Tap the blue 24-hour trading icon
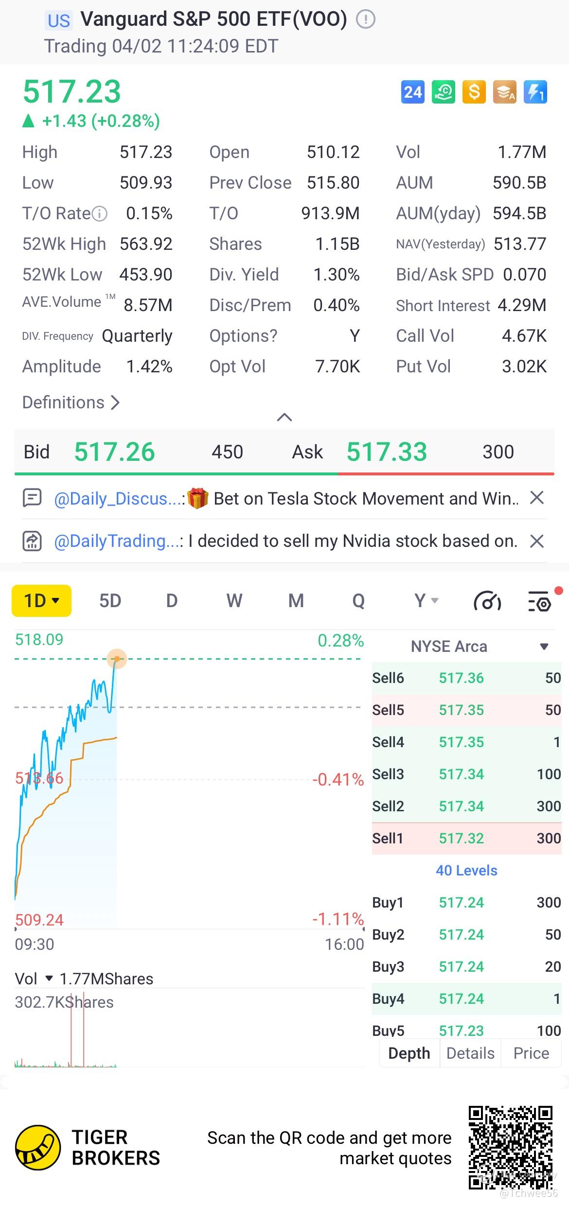 pyautogui.click(x=412, y=92)
